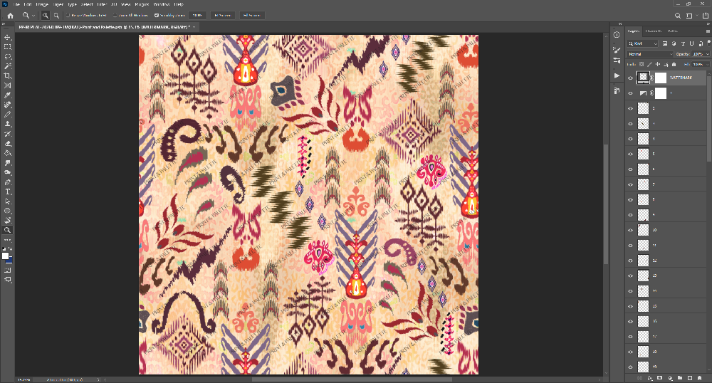Open the Actions panel play icon

tap(617, 75)
